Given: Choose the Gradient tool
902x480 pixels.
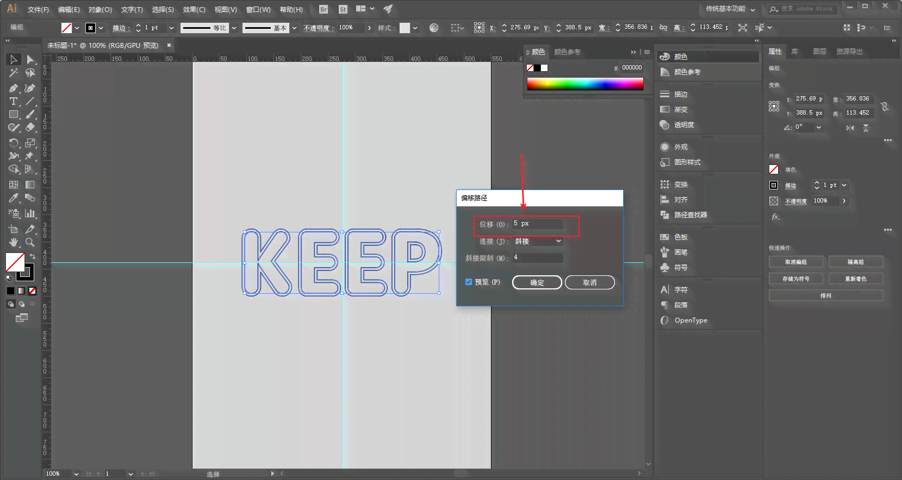Looking at the screenshot, I should (30, 185).
